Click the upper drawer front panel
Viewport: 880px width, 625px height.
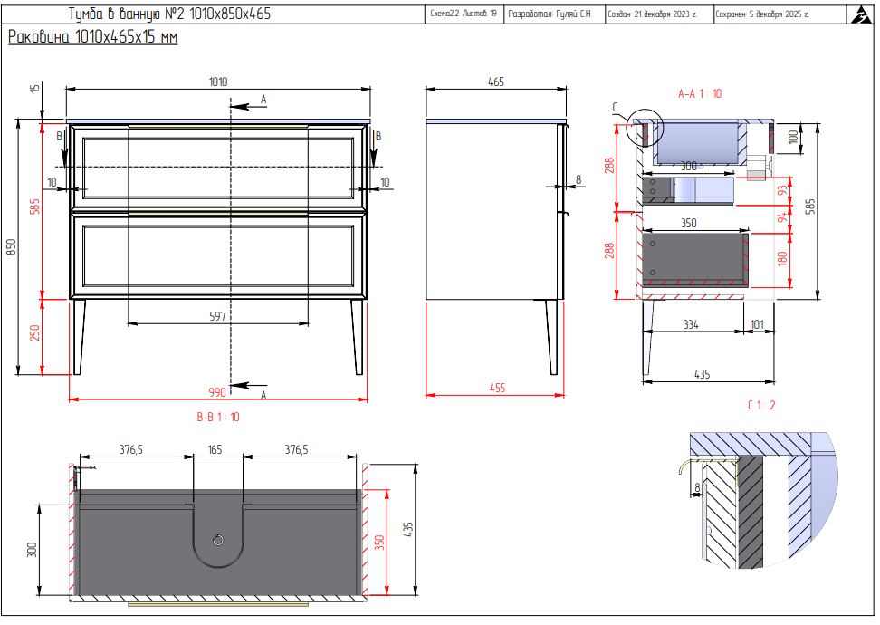click(x=218, y=168)
